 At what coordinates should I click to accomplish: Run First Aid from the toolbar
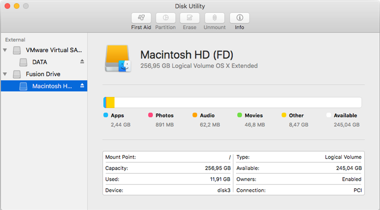[x=141, y=18]
